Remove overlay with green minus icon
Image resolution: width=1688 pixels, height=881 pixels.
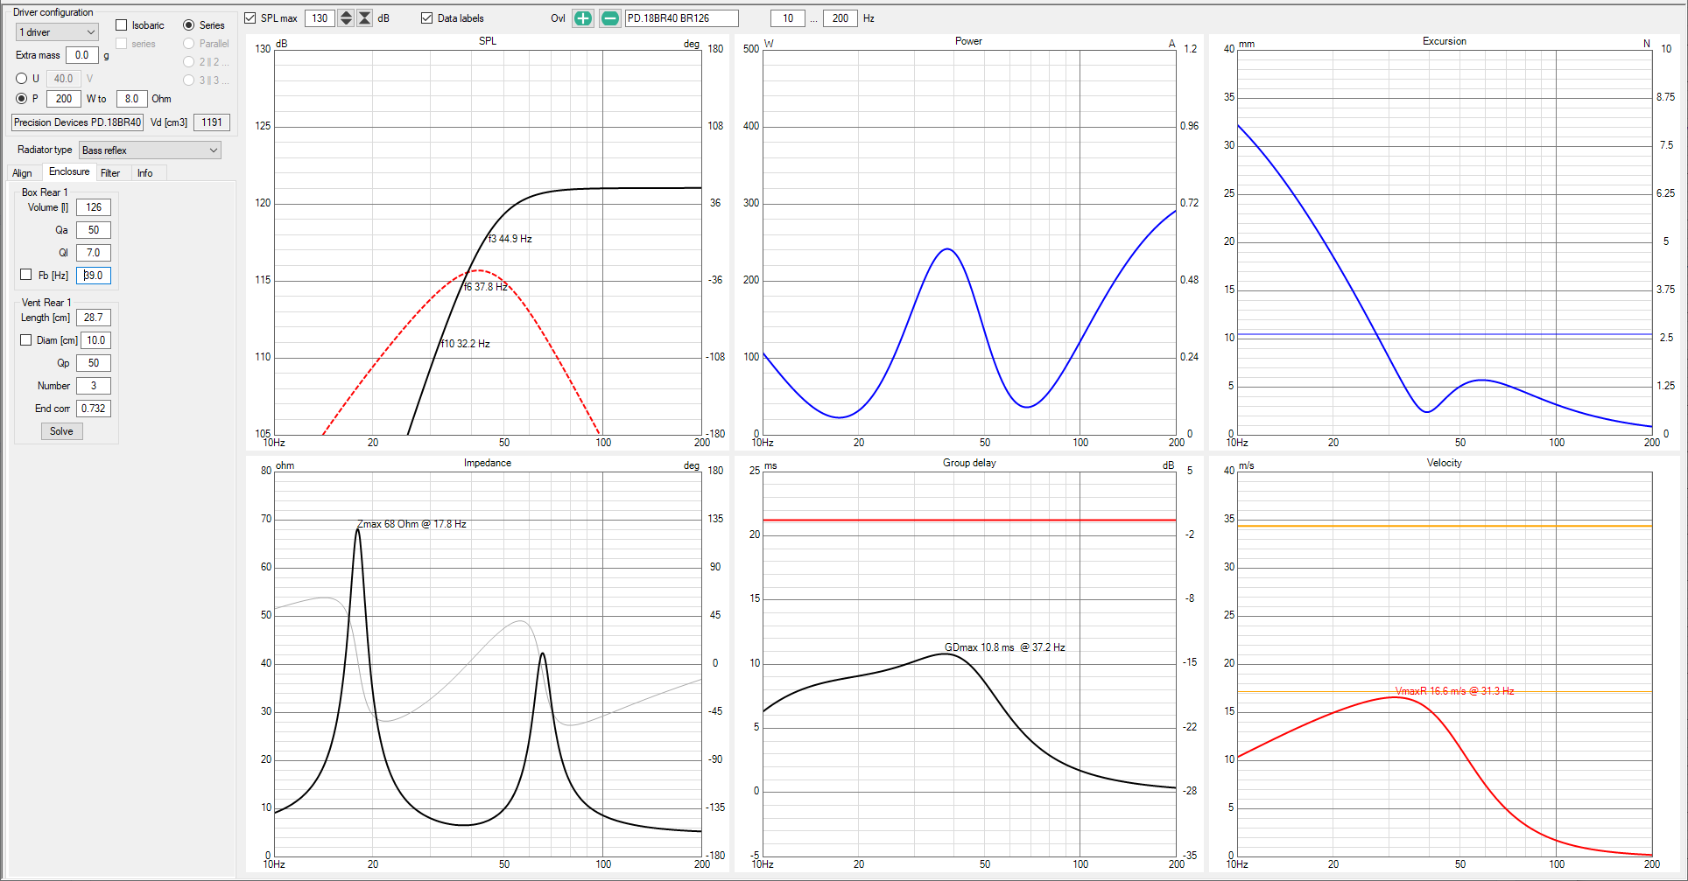(610, 18)
